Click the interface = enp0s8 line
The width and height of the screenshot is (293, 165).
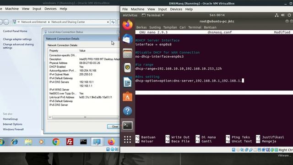153,44
